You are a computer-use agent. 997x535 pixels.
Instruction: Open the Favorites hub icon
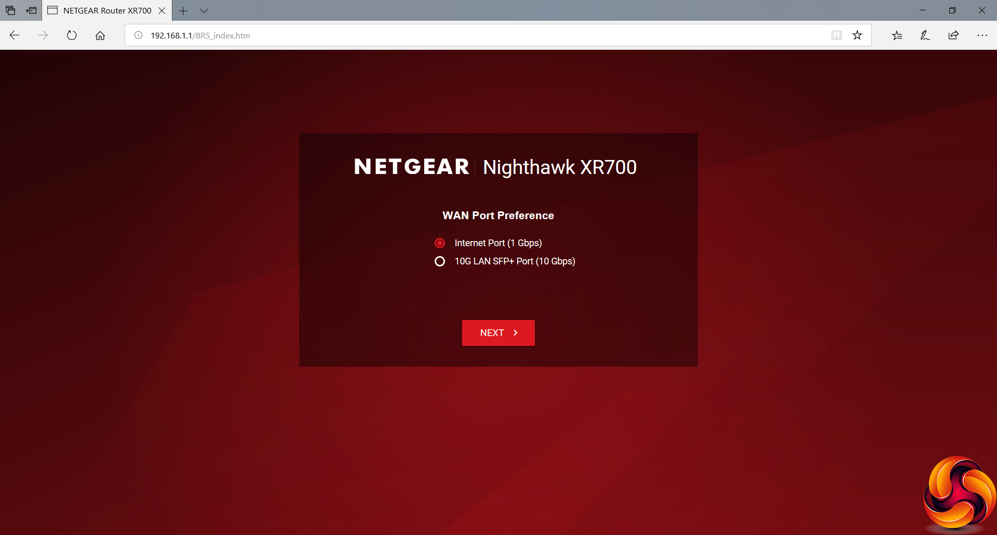[897, 35]
